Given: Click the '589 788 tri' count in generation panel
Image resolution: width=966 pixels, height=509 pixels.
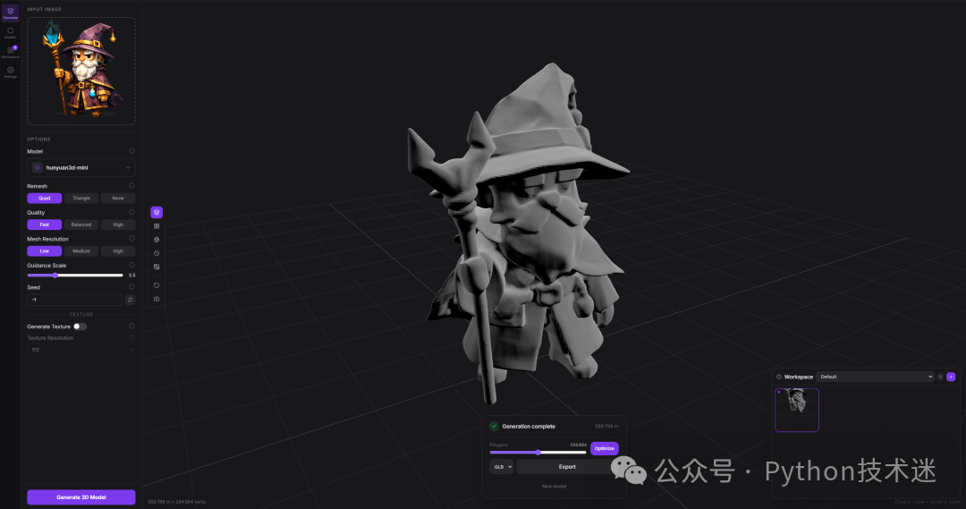Looking at the screenshot, I should click(606, 426).
